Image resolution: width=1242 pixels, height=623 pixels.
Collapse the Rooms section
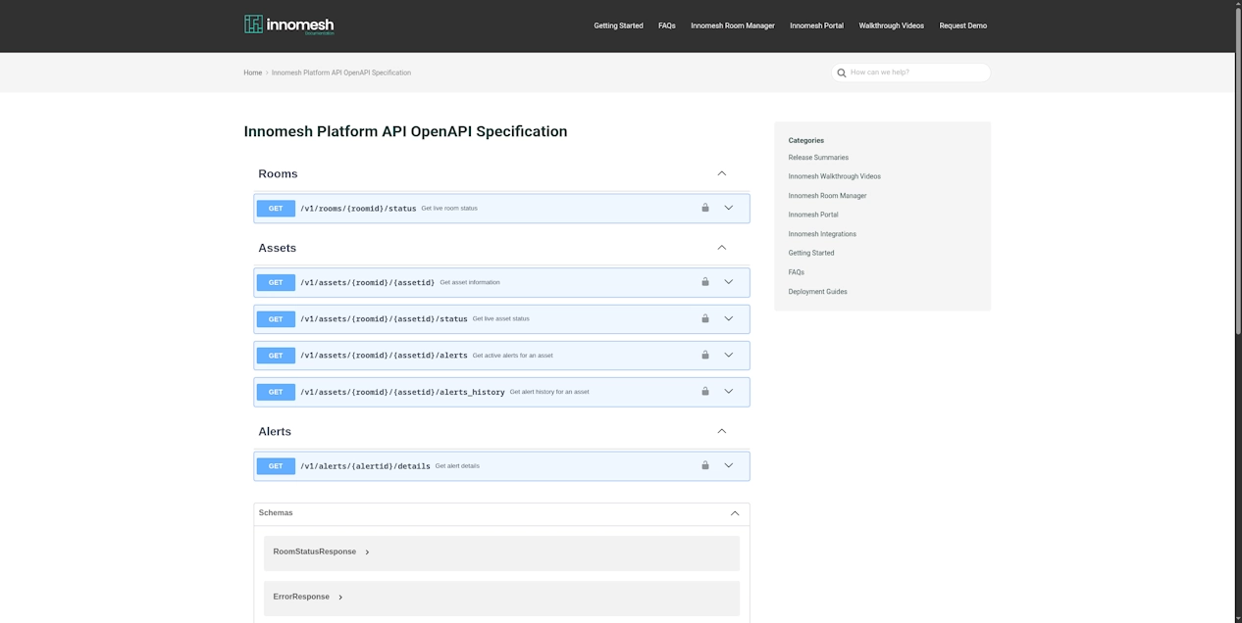[x=722, y=173]
